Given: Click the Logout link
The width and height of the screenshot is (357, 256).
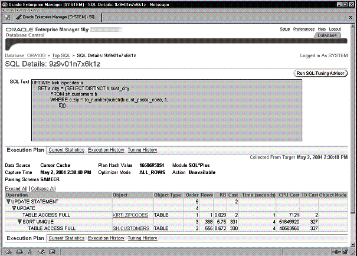Looking at the screenshot, I should (335, 29).
